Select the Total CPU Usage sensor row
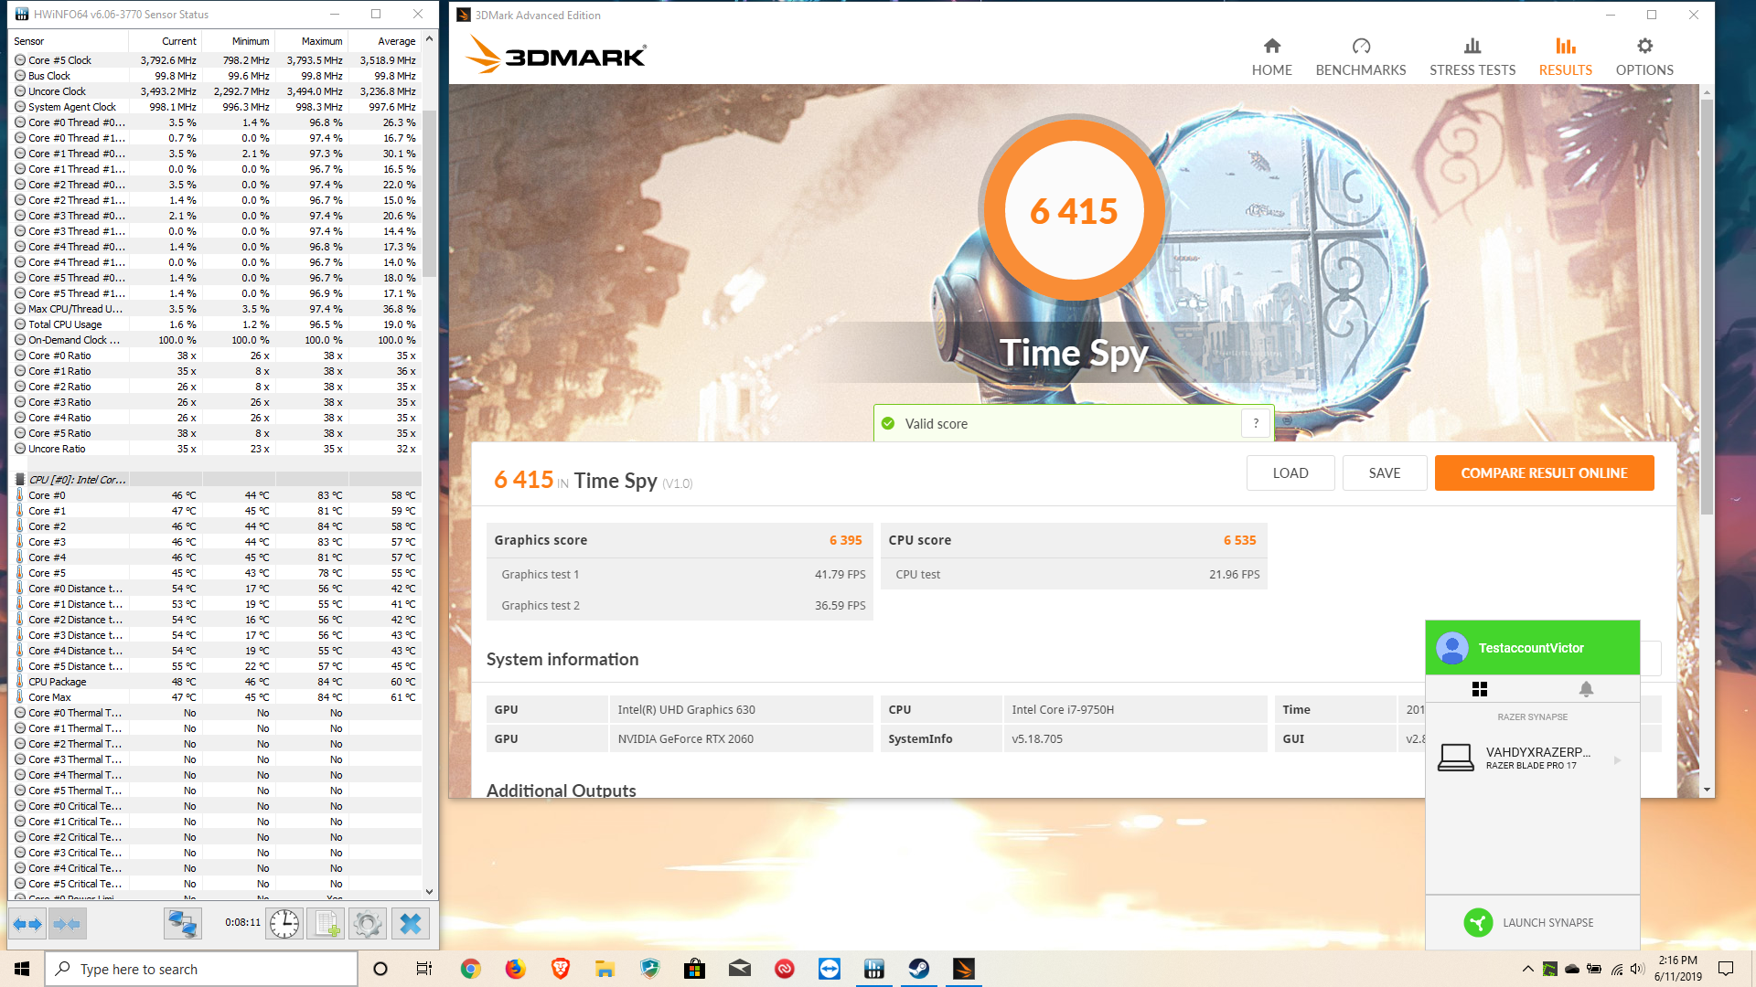Image resolution: width=1756 pixels, height=987 pixels. coord(216,324)
